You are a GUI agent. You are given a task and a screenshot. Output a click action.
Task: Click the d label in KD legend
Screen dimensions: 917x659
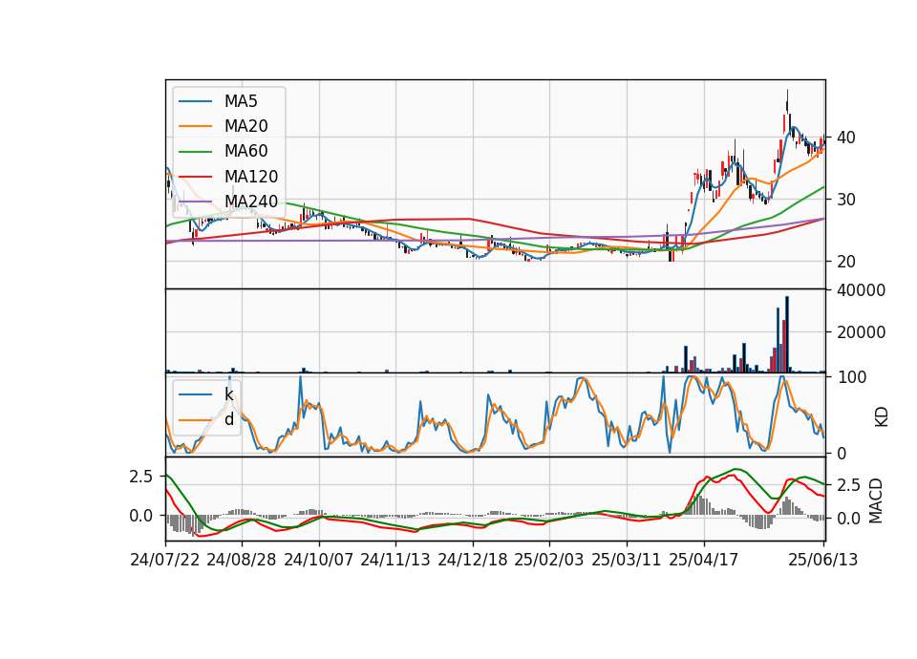coord(229,419)
